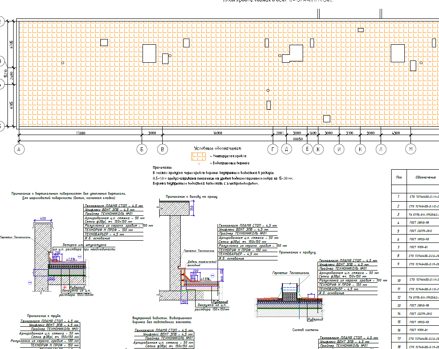Screen dimensions: 439x349
Task: Pick the axis bubble labeled М
Action: (x=411, y=150)
